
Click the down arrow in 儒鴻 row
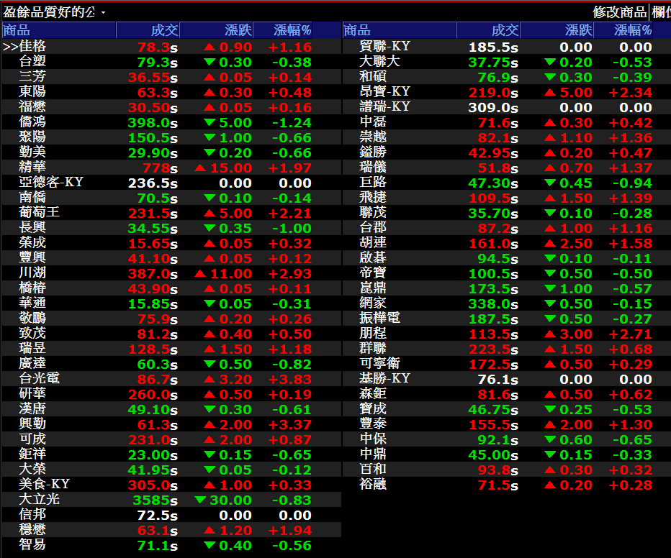[210, 122]
